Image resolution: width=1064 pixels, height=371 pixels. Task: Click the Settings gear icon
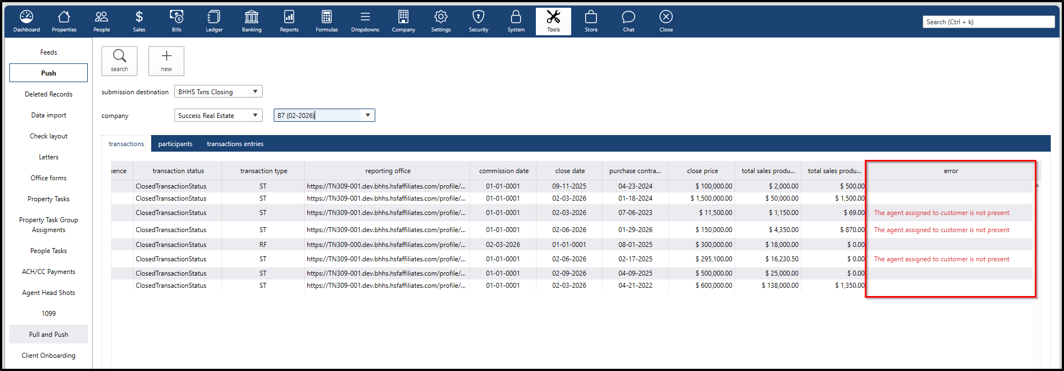click(x=441, y=21)
